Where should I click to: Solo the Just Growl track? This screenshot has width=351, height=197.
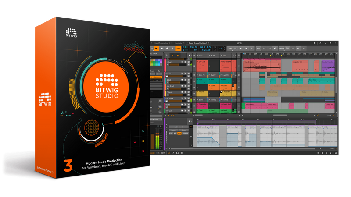[185, 86]
